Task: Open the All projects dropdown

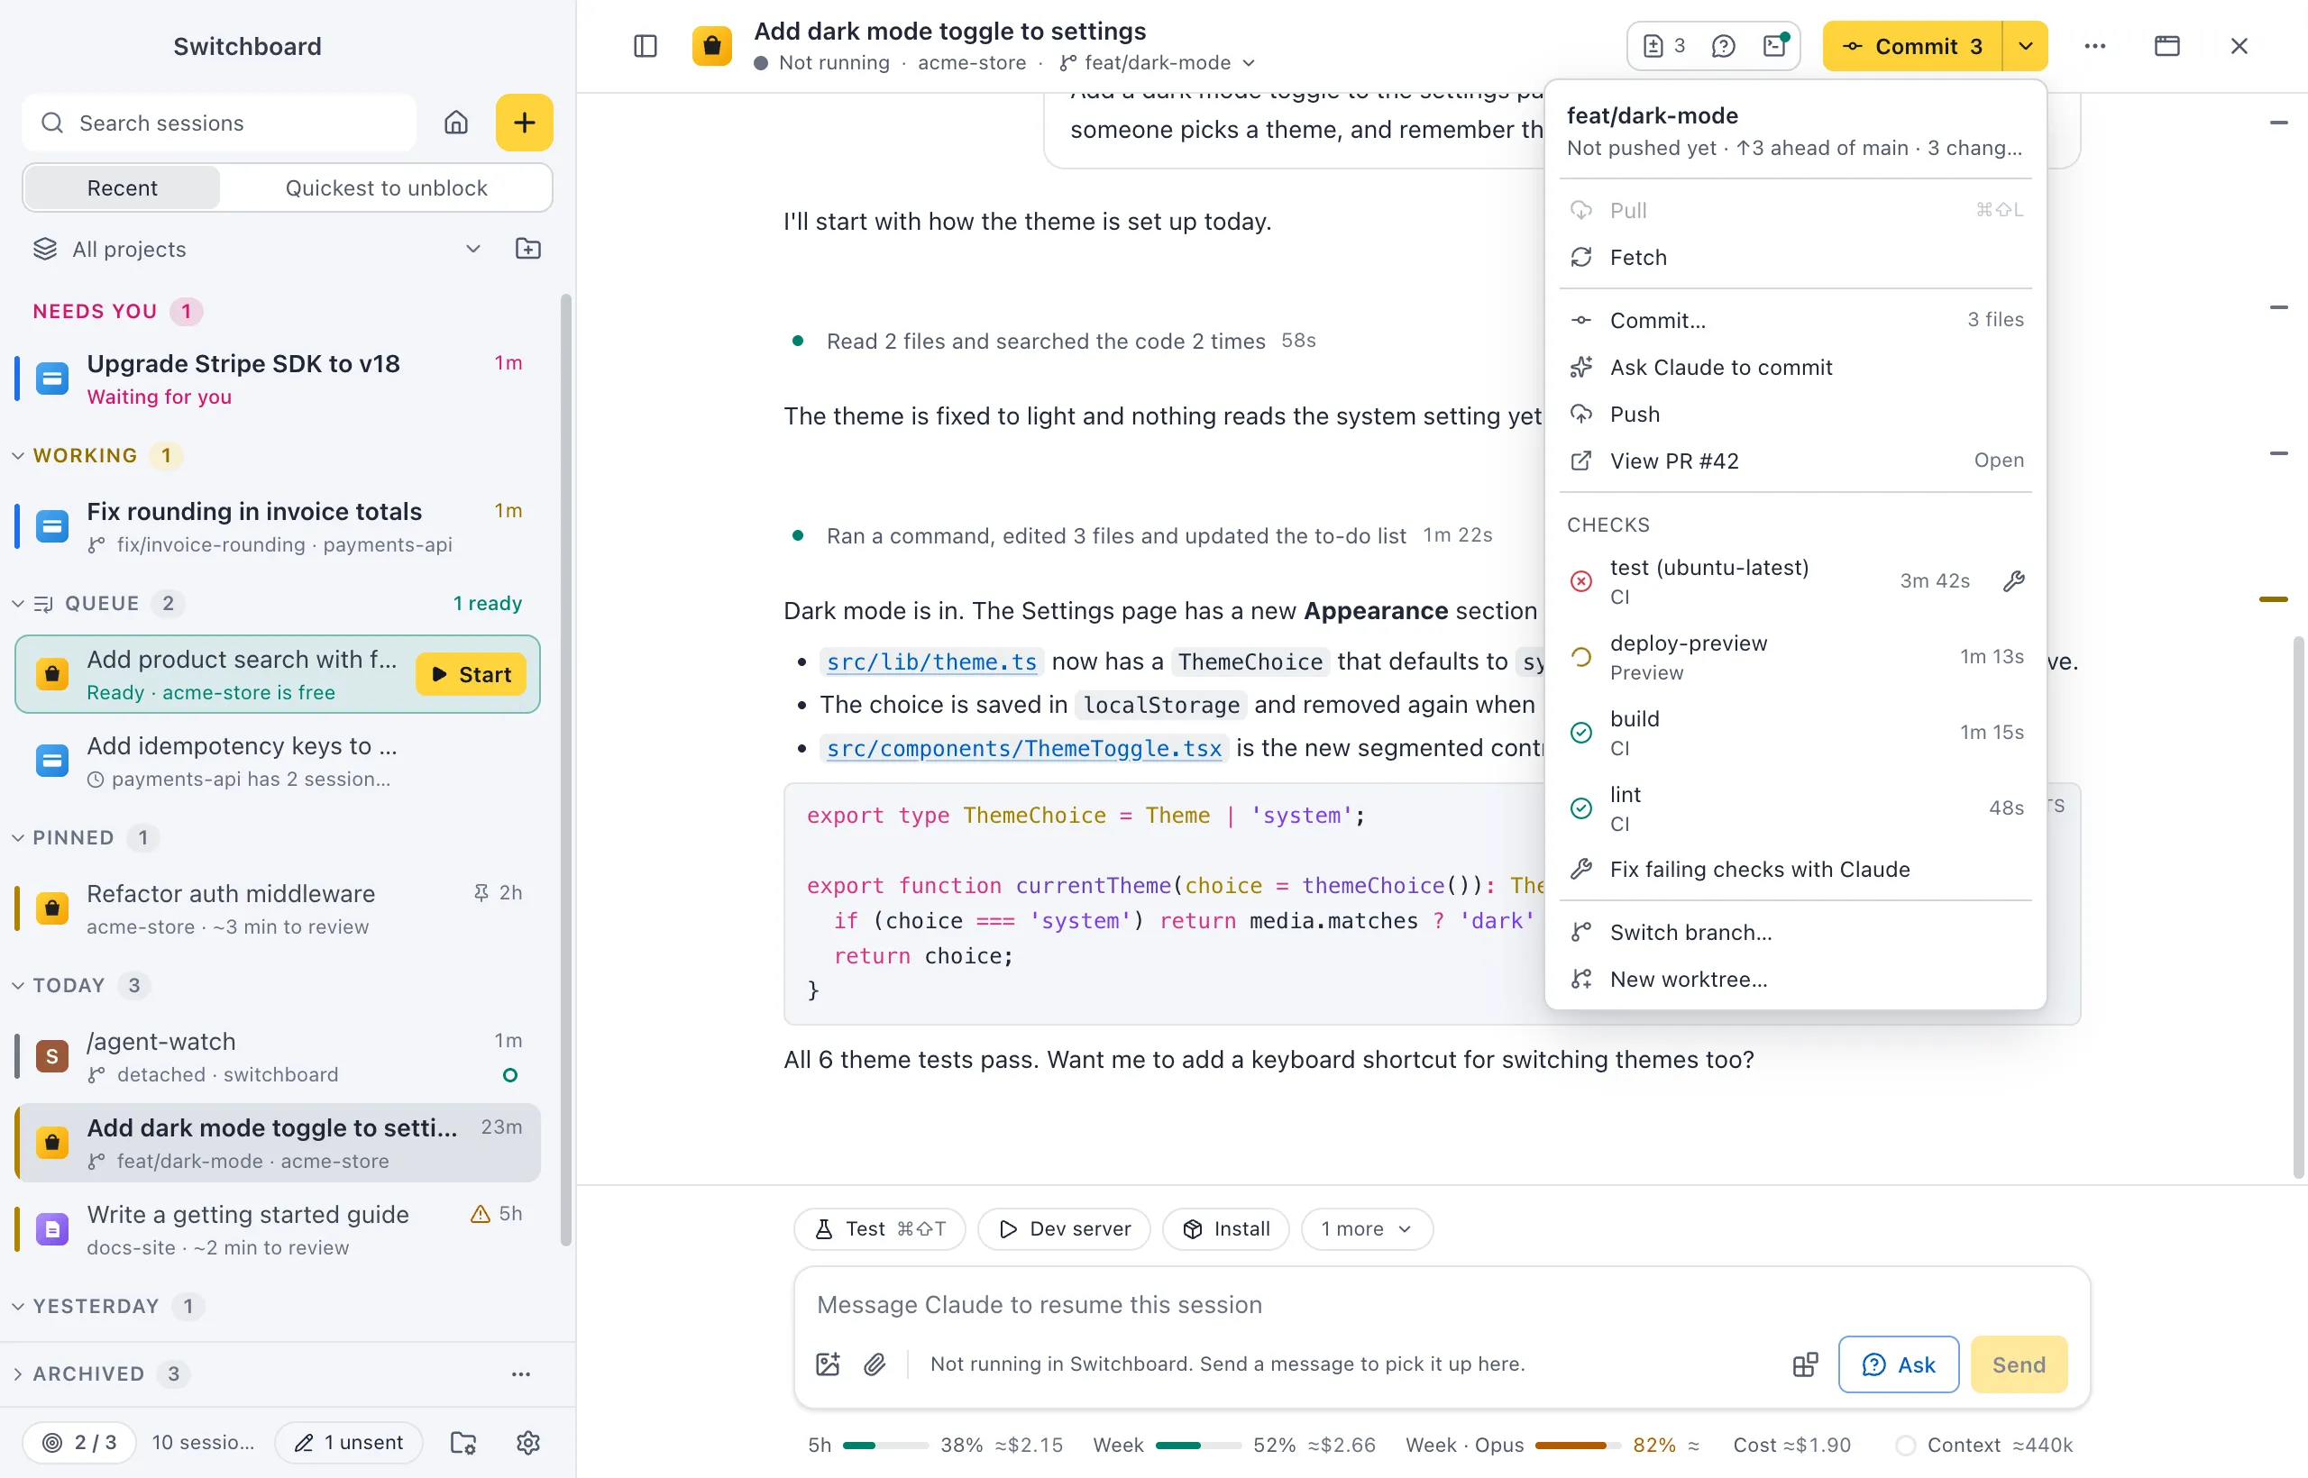Action: point(258,250)
